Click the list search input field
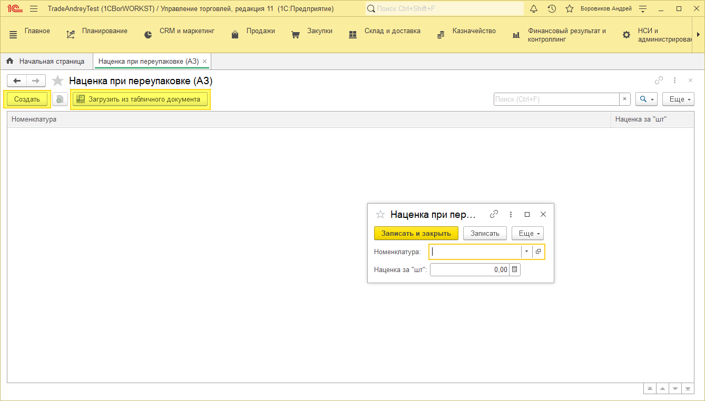 click(x=556, y=99)
